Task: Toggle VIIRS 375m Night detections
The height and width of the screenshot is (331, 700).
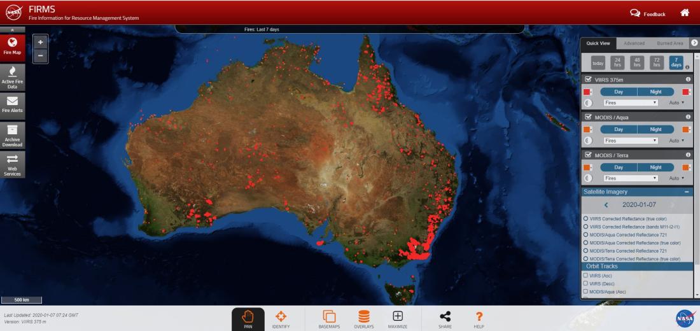Action: tap(656, 92)
